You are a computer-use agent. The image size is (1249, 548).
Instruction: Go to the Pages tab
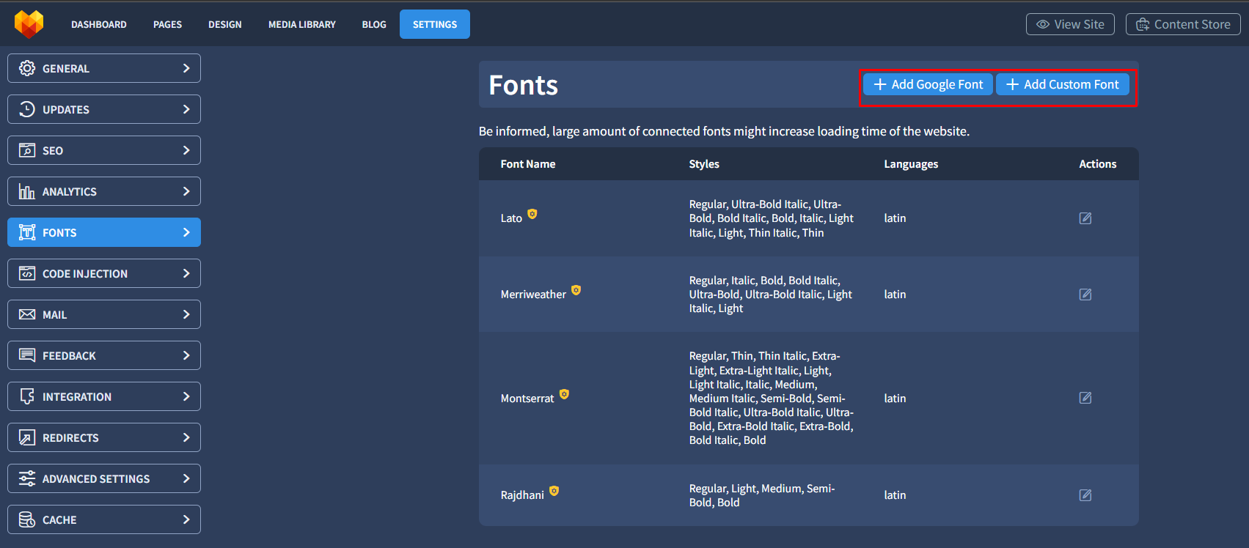point(167,24)
